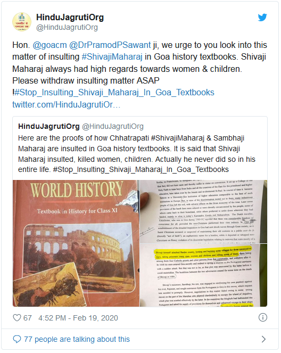The width and height of the screenshot is (281, 353).
Task: Click the 4:52 PM - Feb 19, 2020 timestamp
Action: pyautogui.click(x=78, y=318)
